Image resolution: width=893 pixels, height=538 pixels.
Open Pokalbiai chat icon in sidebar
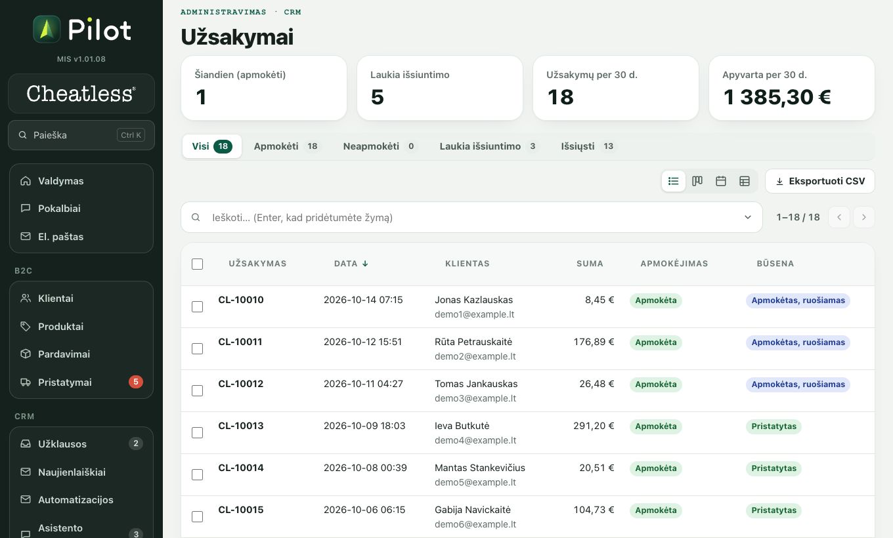(26, 209)
